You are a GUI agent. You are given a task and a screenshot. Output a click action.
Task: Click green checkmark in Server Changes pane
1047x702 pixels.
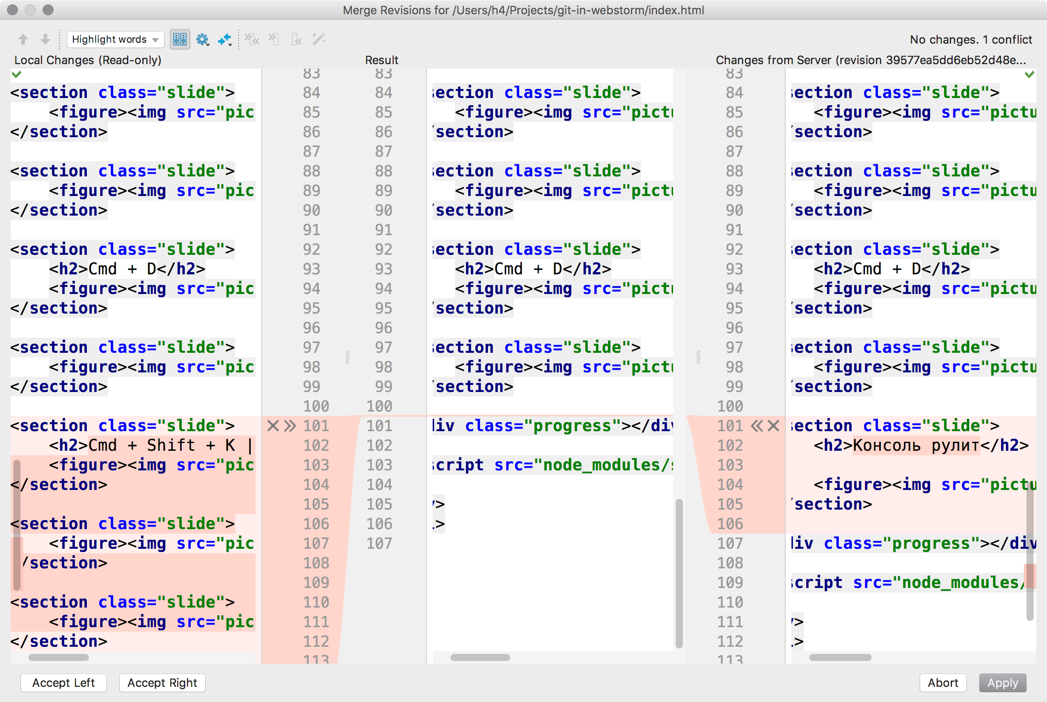(x=1030, y=74)
